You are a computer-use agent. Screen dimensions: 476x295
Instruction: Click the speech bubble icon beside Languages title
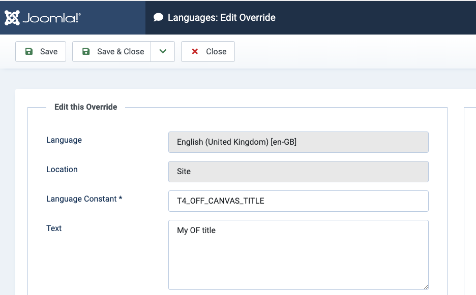pos(159,17)
